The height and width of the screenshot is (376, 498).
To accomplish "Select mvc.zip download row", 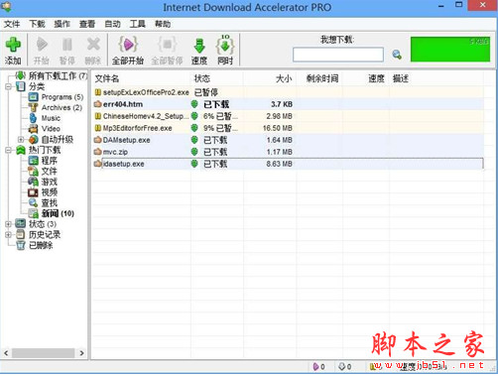I will pos(289,152).
